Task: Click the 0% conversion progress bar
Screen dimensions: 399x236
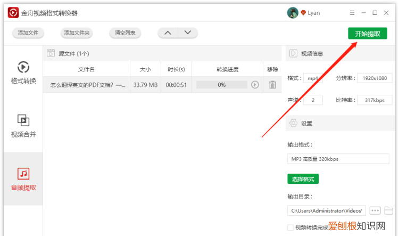Action: tap(222, 85)
